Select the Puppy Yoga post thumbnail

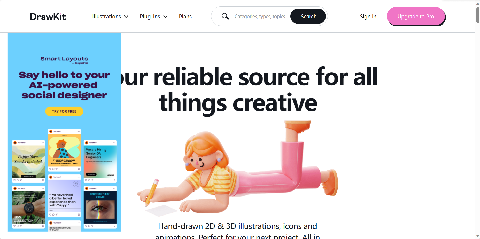(28, 161)
